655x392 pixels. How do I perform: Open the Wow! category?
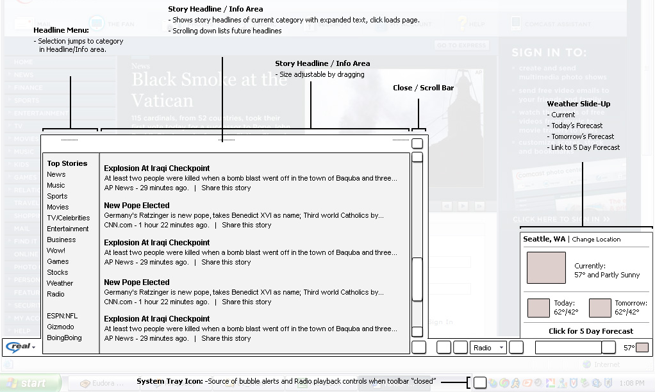[56, 250]
